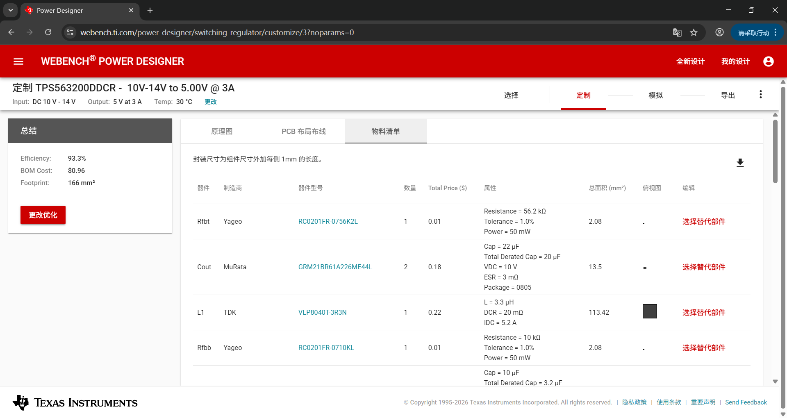Click the 更改优化 button
This screenshot has width=787, height=418.
tap(43, 215)
